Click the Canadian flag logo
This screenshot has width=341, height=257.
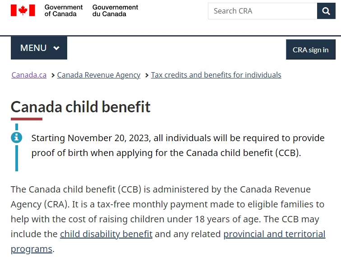(23, 10)
